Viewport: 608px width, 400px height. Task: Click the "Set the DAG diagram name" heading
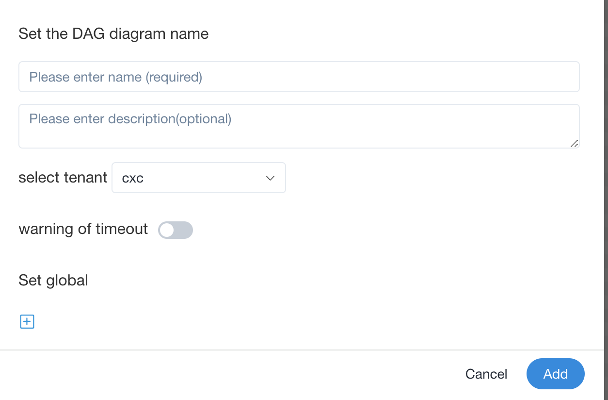coord(113,34)
